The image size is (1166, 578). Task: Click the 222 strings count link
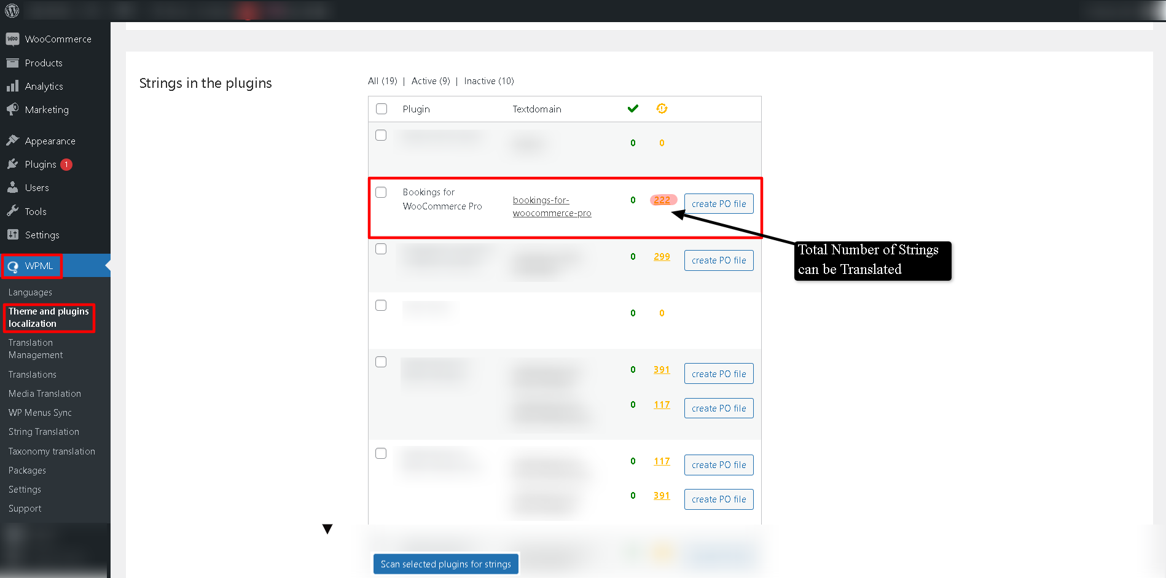click(662, 200)
